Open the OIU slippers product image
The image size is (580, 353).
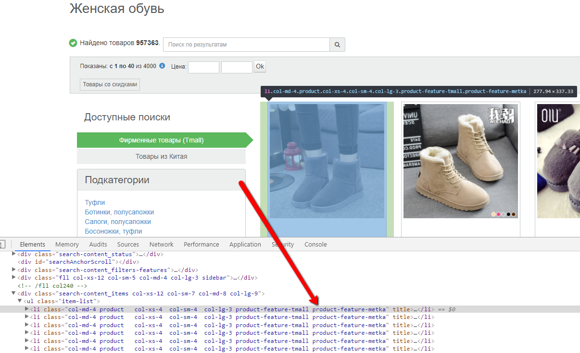point(558,161)
